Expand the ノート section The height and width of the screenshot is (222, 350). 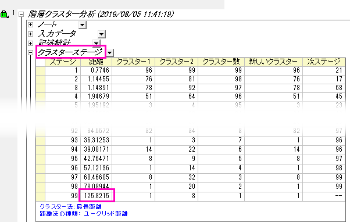(x=31, y=24)
